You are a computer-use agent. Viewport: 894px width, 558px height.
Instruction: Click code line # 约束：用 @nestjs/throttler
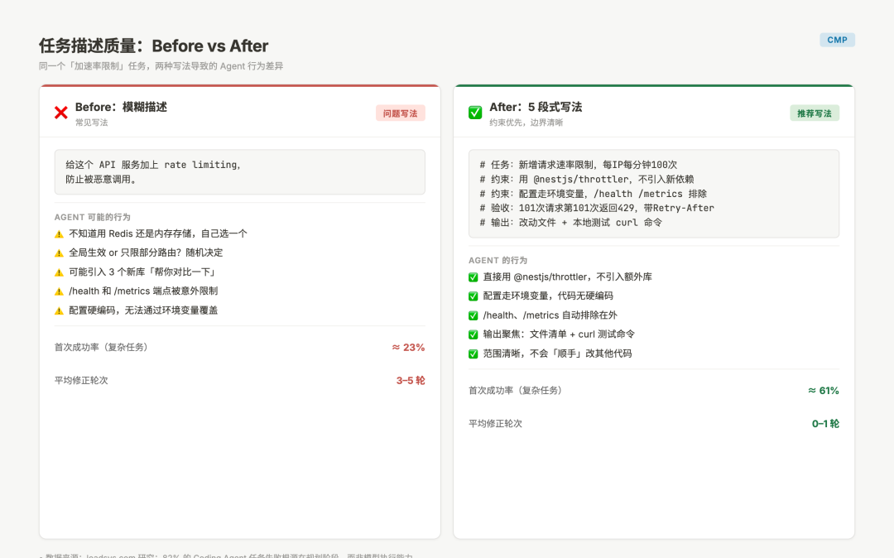click(587, 179)
